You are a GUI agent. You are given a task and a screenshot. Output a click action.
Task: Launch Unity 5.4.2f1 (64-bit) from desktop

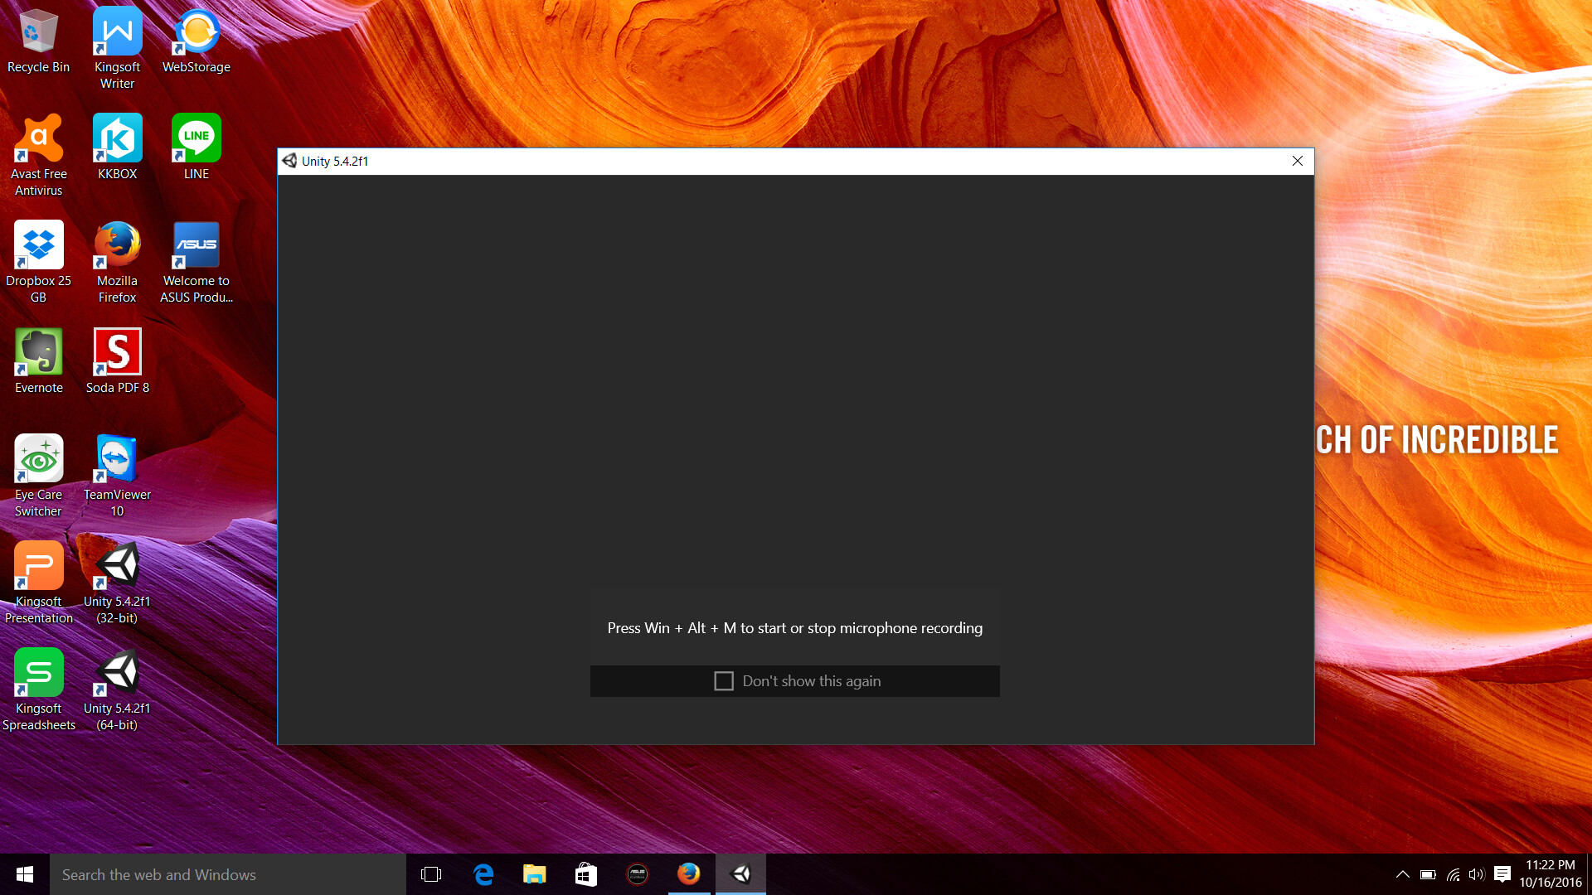tap(117, 671)
